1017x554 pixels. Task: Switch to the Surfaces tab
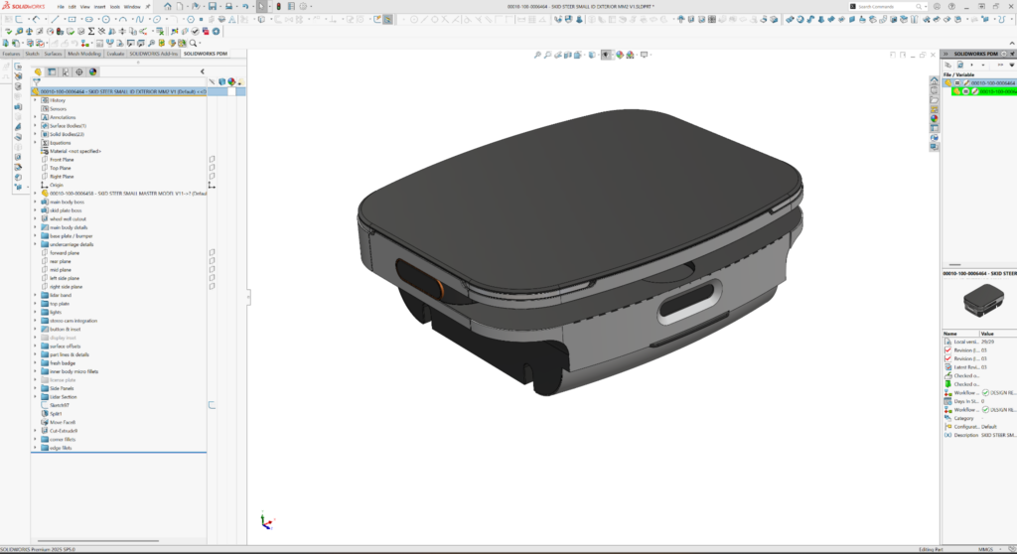click(54, 54)
